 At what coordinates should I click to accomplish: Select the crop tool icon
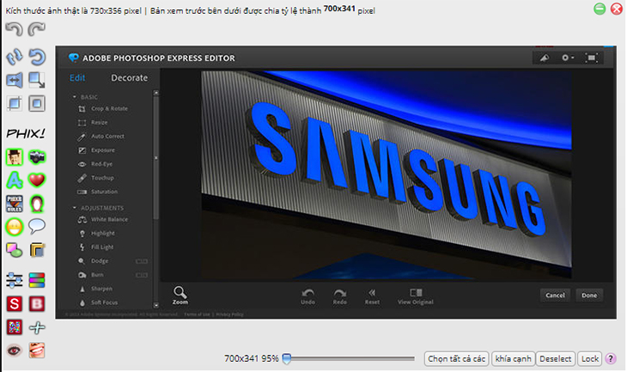pos(15,104)
